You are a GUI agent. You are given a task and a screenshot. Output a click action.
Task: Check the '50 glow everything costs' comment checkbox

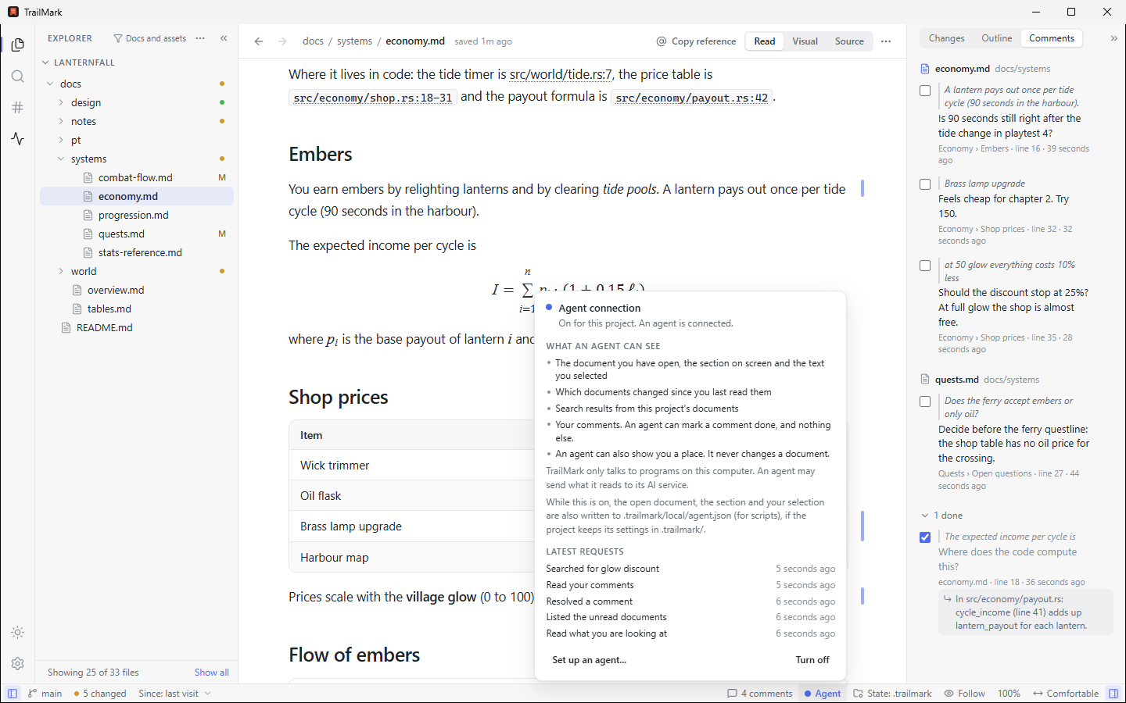(x=925, y=266)
